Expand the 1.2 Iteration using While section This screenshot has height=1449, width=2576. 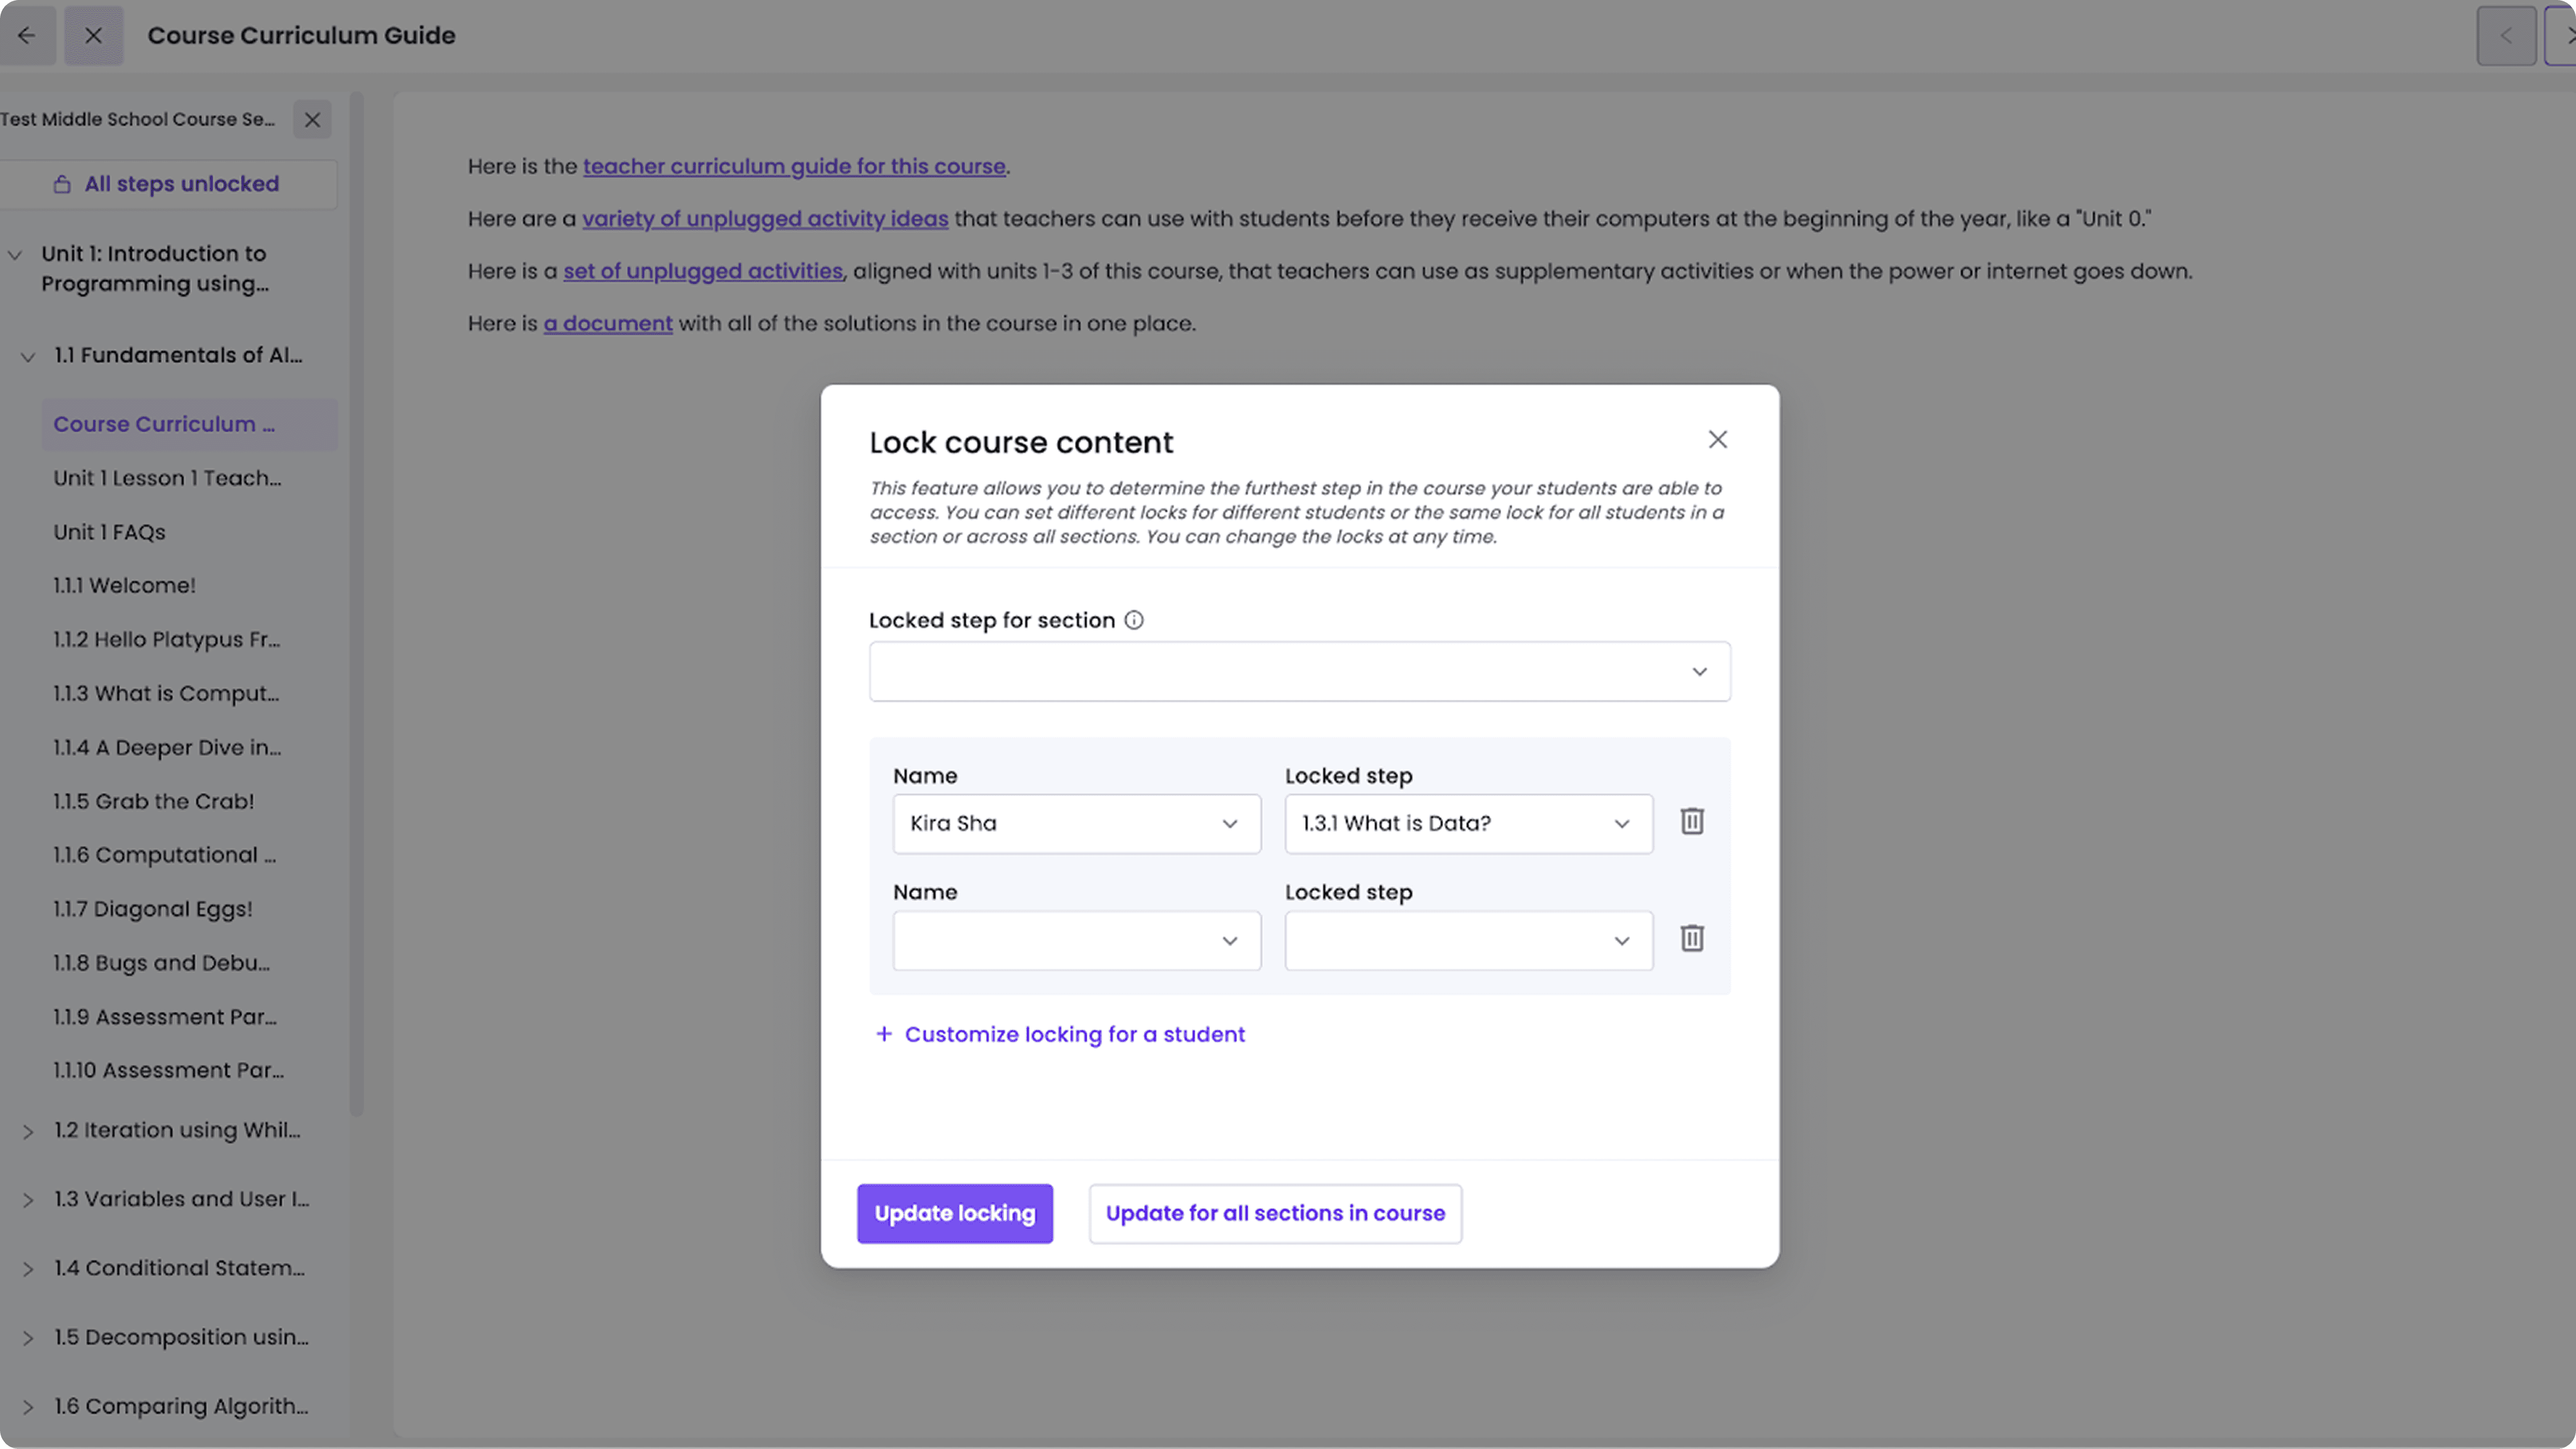[x=28, y=1131]
